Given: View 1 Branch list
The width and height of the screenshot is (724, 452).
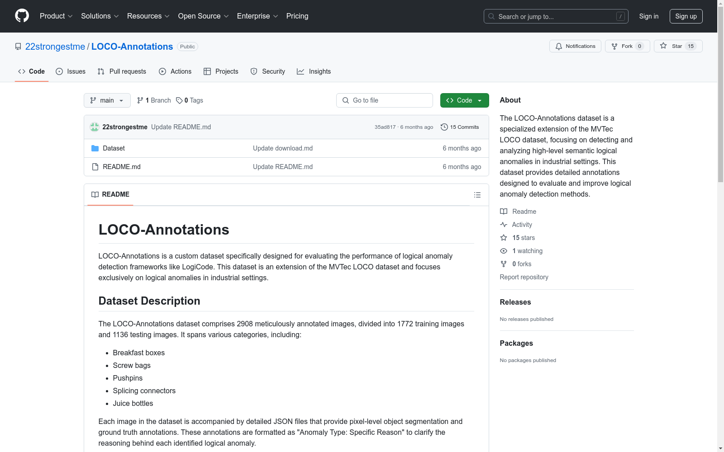Looking at the screenshot, I should coord(154,100).
